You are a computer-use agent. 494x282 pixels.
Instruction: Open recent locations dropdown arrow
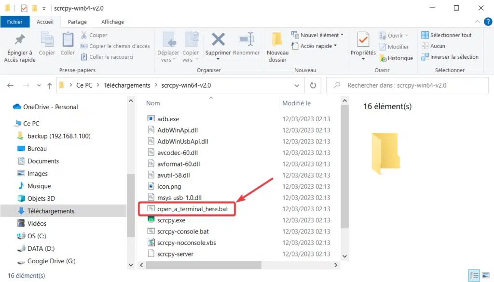click(39, 85)
